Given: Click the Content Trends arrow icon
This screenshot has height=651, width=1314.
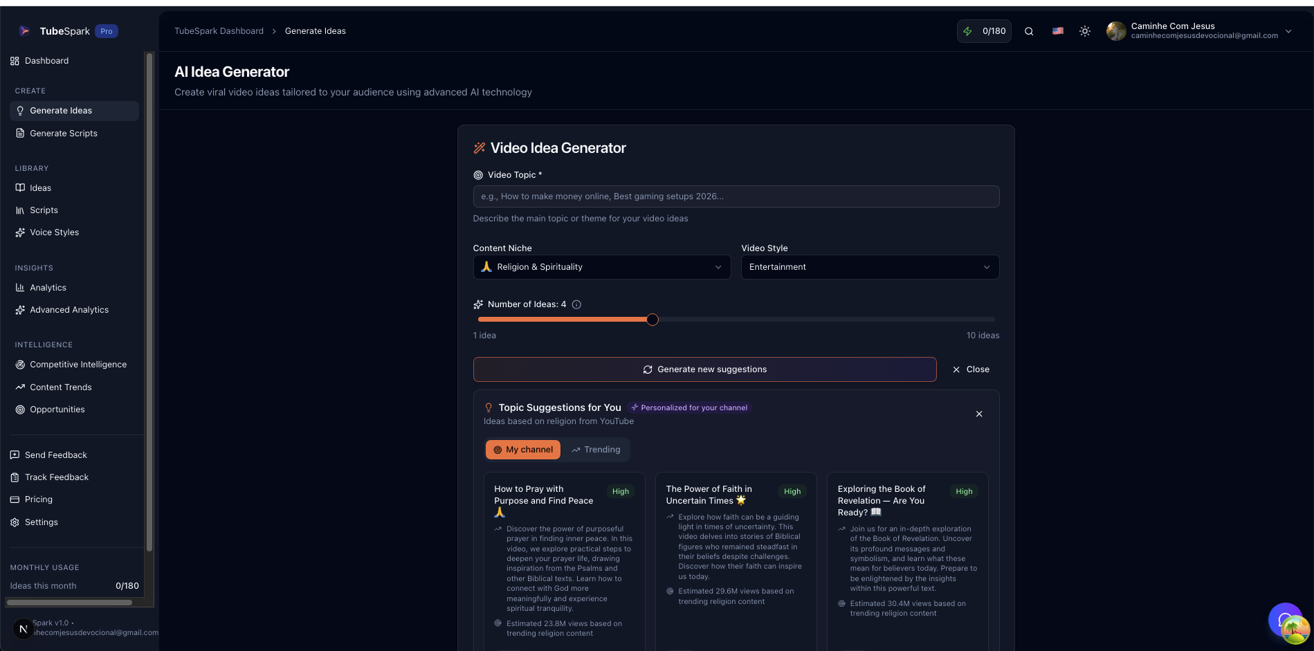Looking at the screenshot, I should click(20, 387).
